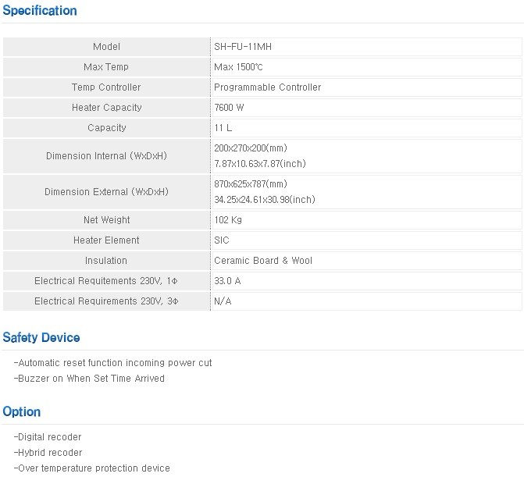Click the SIC heater element value
This screenshot has width=524, height=484.
pos(222,240)
